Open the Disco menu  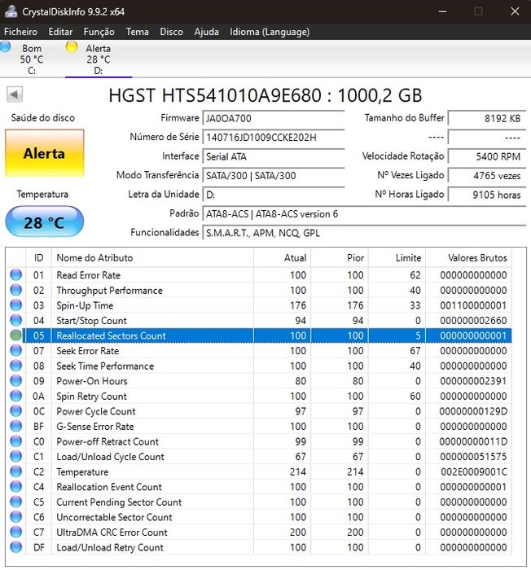pyautogui.click(x=171, y=32)
